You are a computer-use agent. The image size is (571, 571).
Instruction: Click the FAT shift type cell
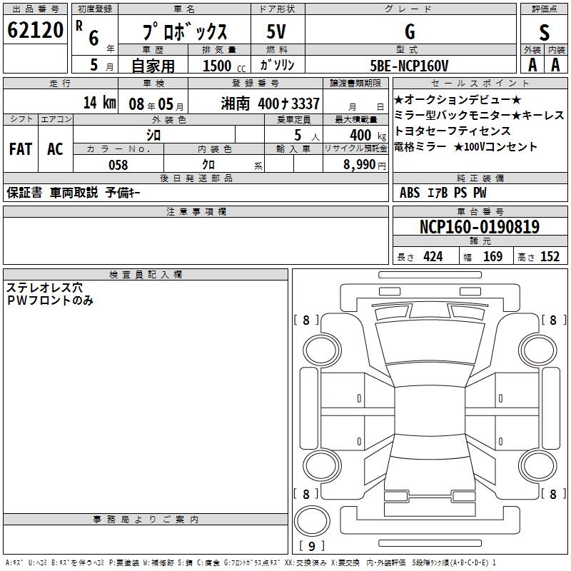(21, 149)
